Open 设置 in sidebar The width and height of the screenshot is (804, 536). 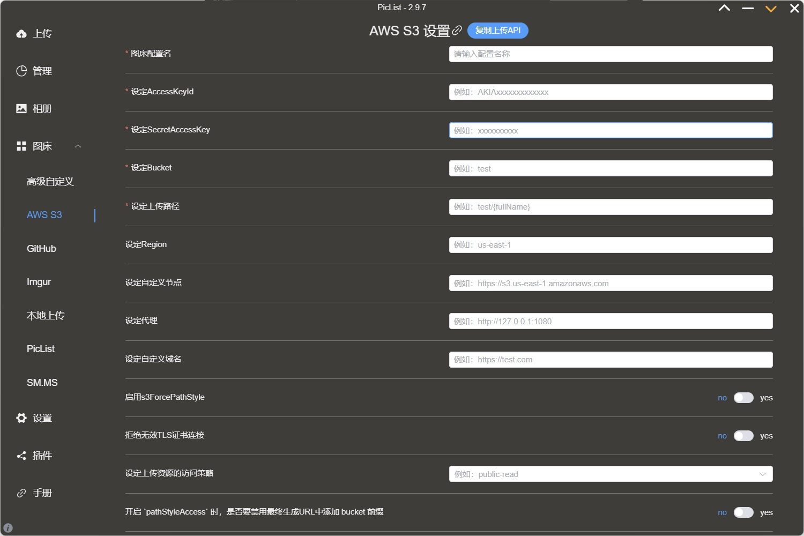pyautogui.click(x=42, y=418)
